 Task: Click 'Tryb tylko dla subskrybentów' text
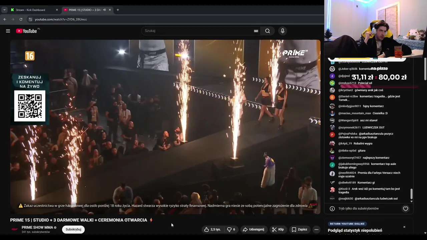359,209
